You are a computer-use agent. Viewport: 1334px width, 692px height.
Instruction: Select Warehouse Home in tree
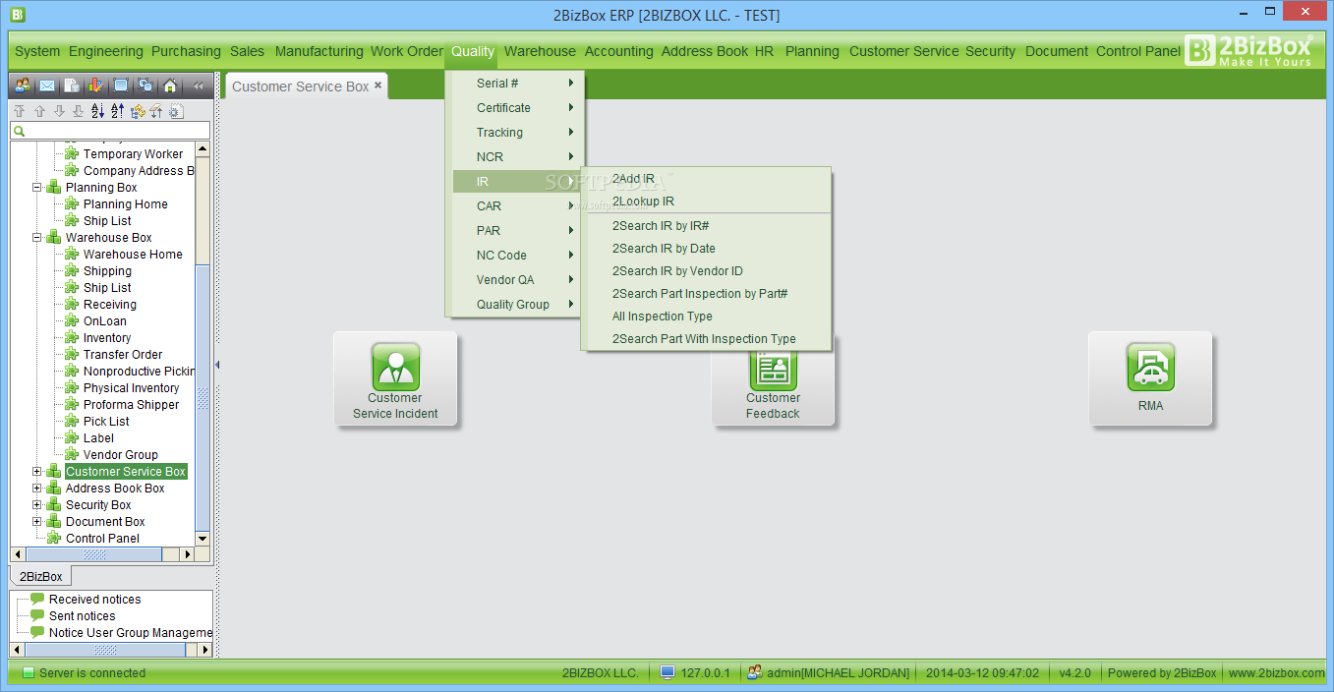pos(133,255)
